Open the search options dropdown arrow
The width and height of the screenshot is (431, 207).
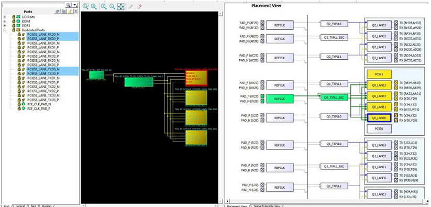coord(75,5)
